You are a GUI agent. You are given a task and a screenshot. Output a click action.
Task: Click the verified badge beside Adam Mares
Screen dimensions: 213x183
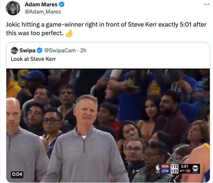point(62,5)
